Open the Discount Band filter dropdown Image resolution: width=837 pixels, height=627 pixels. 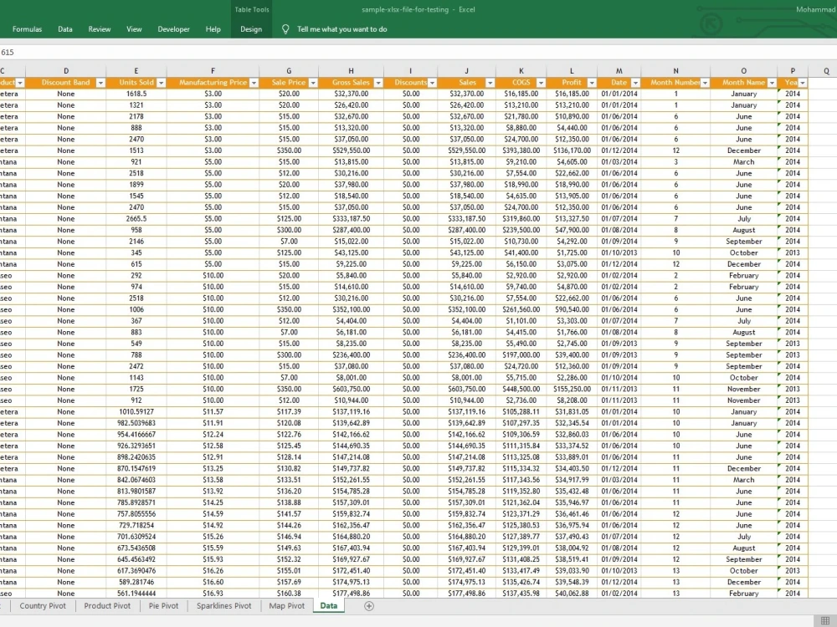(x=100, y=83)
